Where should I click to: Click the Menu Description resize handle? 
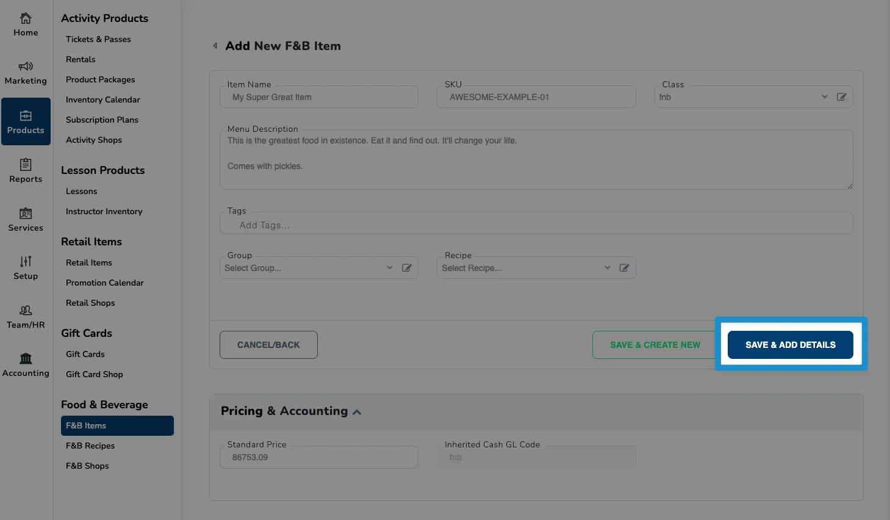pos(849,186)
